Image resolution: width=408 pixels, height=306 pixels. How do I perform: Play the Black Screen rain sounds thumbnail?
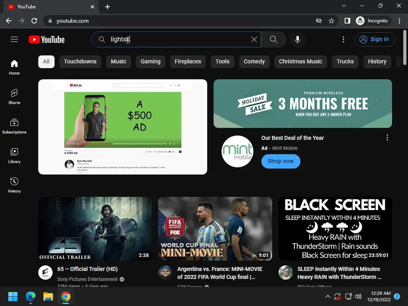pyautogui.click(x=335, y=229)
